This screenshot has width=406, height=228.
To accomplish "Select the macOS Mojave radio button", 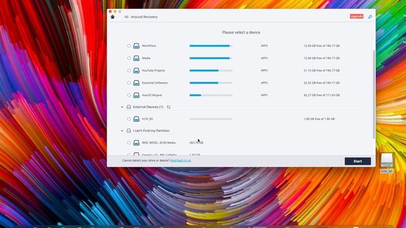I will [129, 95].
